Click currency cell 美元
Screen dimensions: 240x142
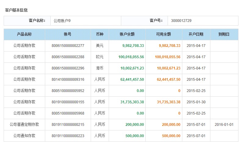[x=100, y=45]
